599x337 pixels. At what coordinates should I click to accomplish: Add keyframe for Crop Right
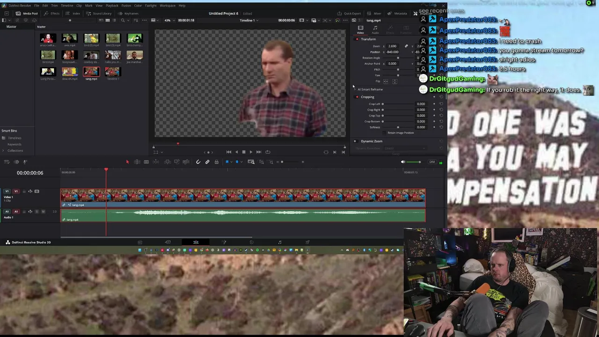pos(434,110)
